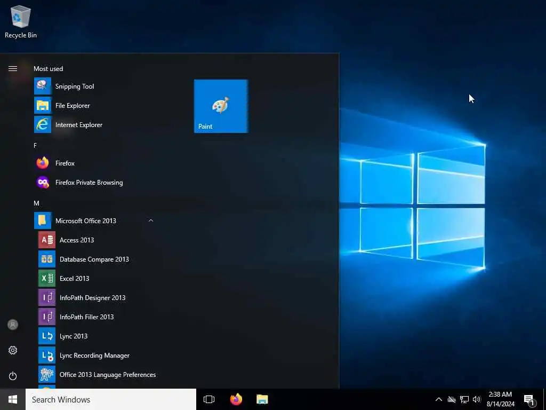Launch Access 2013 icon
Viewport: 546px width, 410px height.
click(x=47, y=240)
